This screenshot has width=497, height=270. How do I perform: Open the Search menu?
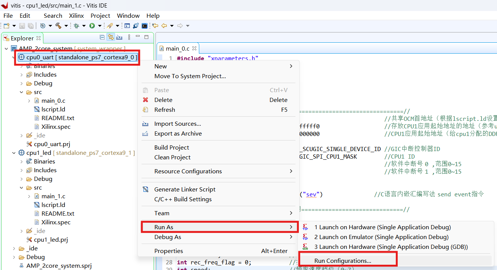click(x=53, y=15)
